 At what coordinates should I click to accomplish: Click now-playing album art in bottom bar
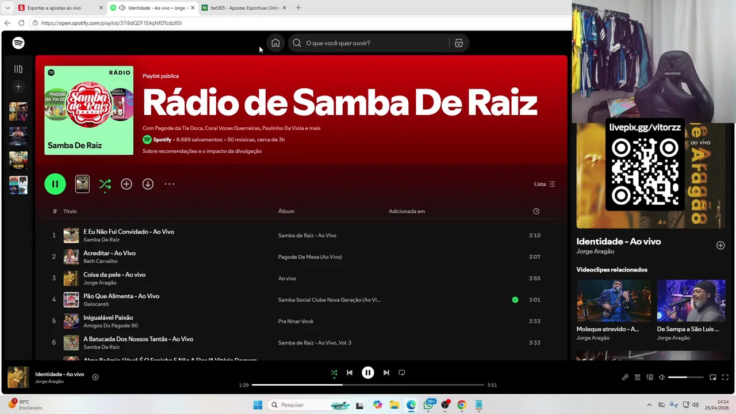pyautogui.click(x=18, y=377)
